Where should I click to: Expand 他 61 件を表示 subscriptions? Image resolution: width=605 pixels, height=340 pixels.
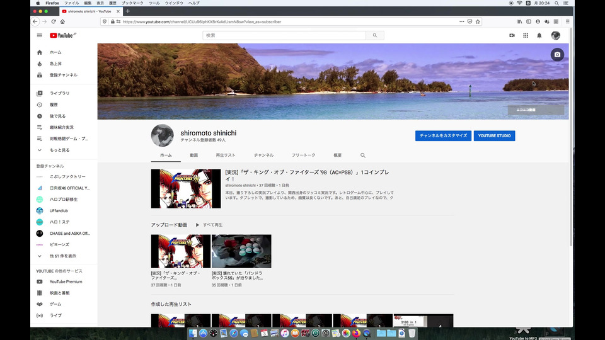point(64,256)
